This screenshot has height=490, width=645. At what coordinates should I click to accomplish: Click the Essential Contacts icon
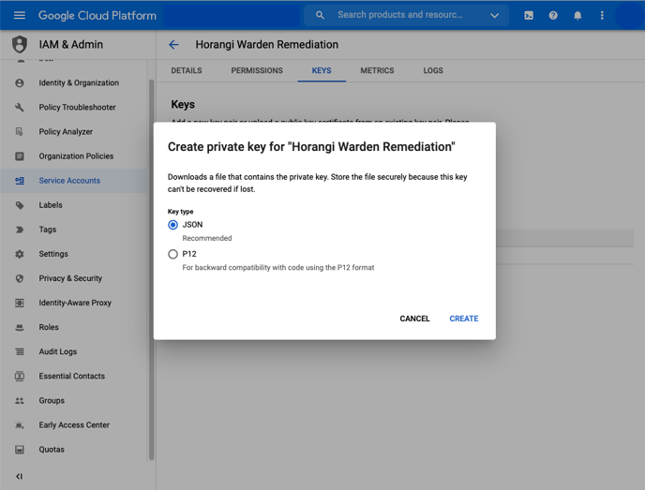[20, 376]
